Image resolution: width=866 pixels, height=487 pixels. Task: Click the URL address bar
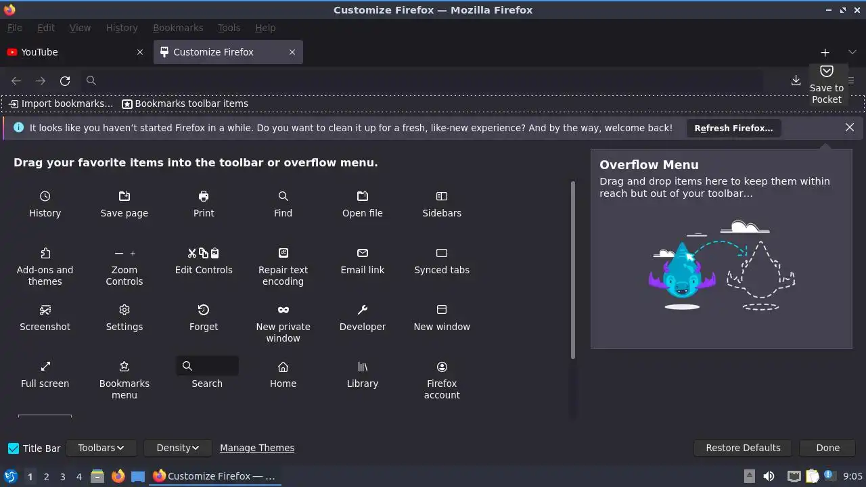point(422,80)
